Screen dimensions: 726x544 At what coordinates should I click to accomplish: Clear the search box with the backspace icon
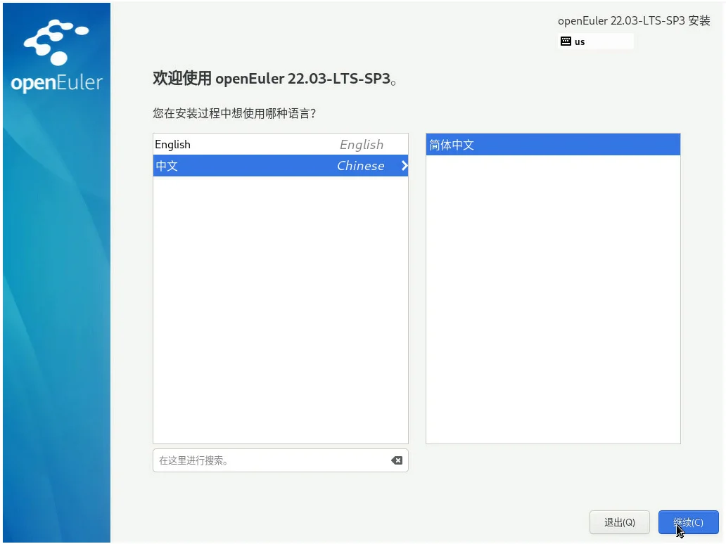coord(396,460)
